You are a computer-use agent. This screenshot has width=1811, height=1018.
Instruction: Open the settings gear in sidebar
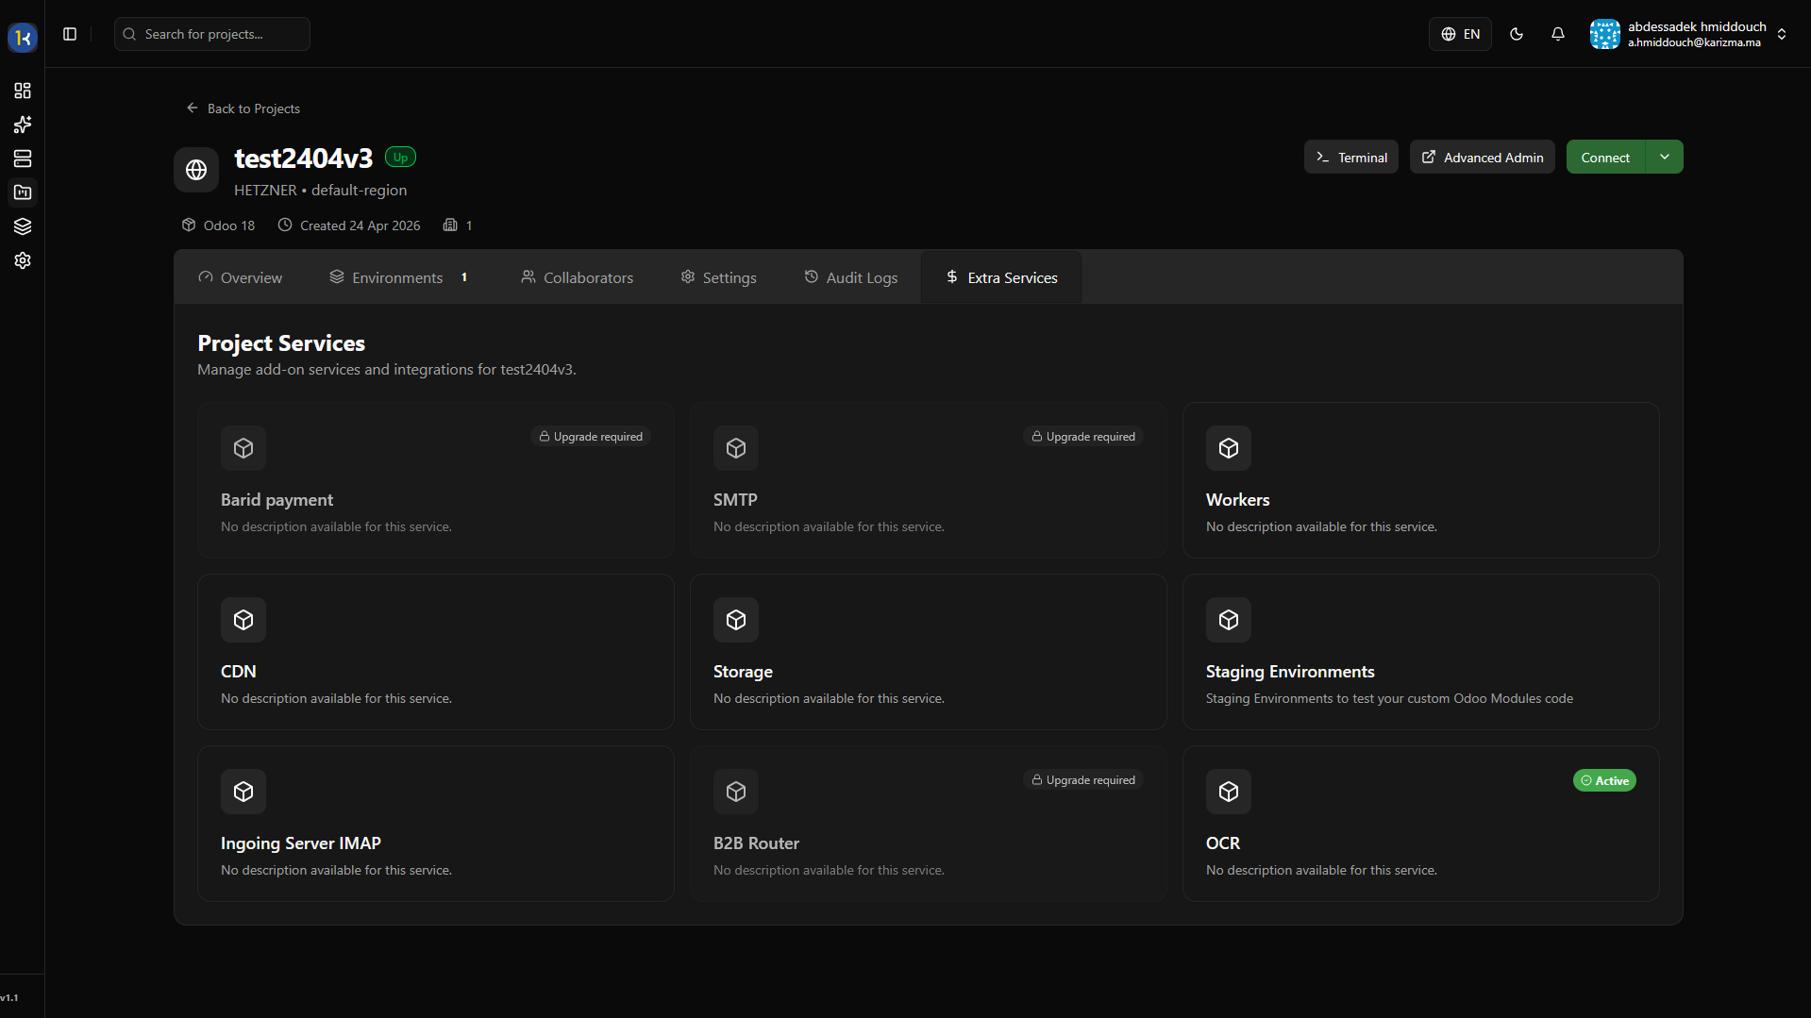23,260
